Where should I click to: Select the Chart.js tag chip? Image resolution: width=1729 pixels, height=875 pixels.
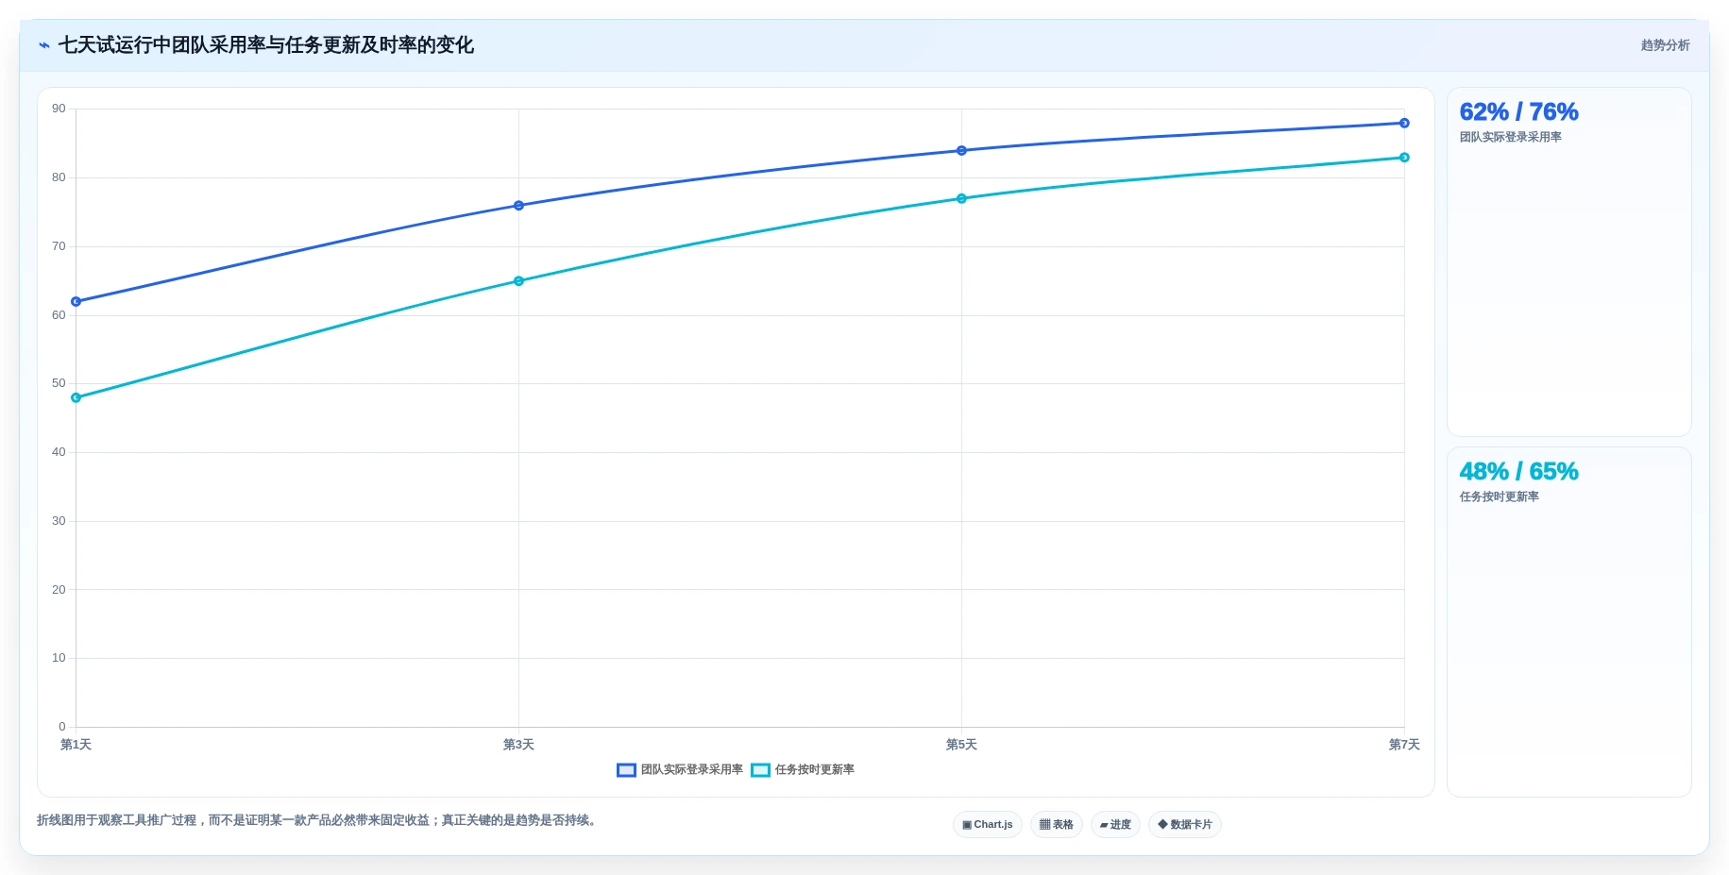(988, 825)
